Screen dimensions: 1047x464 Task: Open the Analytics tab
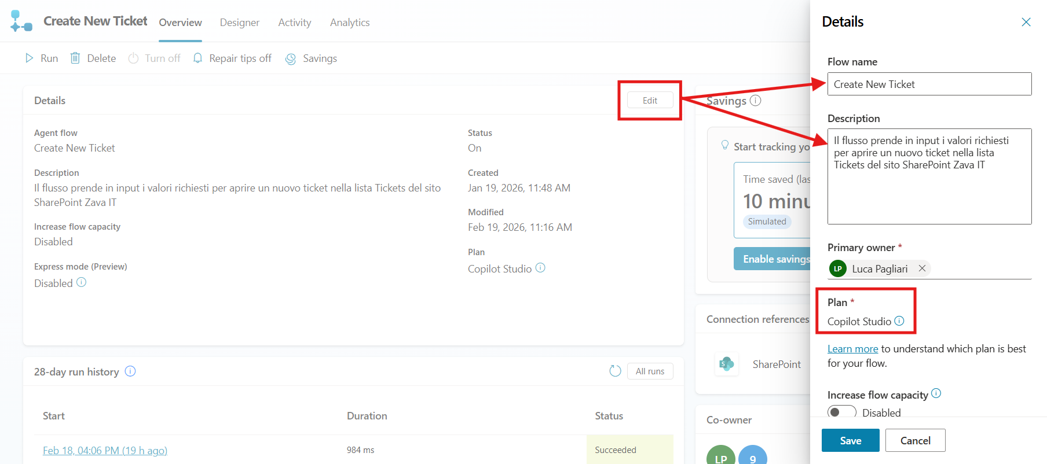pyautogui.click(x=349, y=23)
